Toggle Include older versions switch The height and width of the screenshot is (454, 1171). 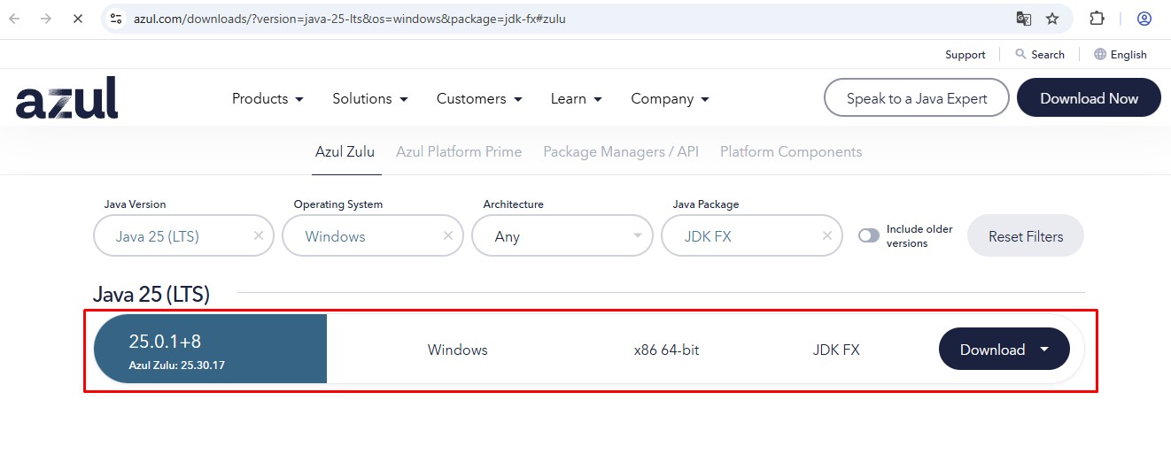click(869, 235)
